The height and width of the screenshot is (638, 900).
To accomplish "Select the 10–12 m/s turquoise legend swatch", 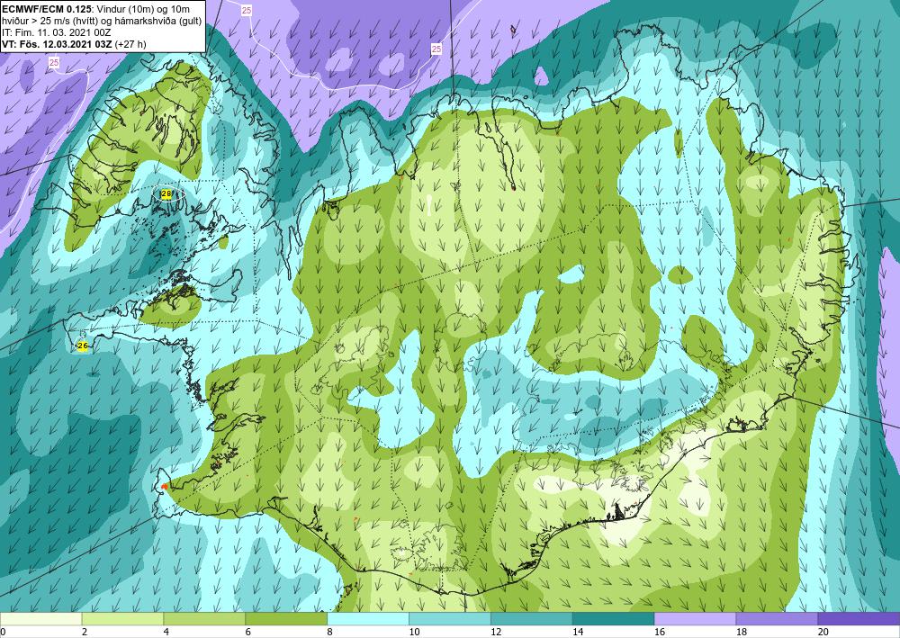I will tap(449, 619).
